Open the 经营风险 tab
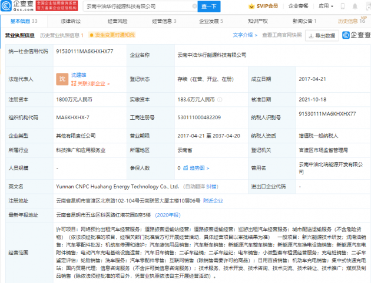The width and height of the screenshot is (371, 283). coord(118,21)
